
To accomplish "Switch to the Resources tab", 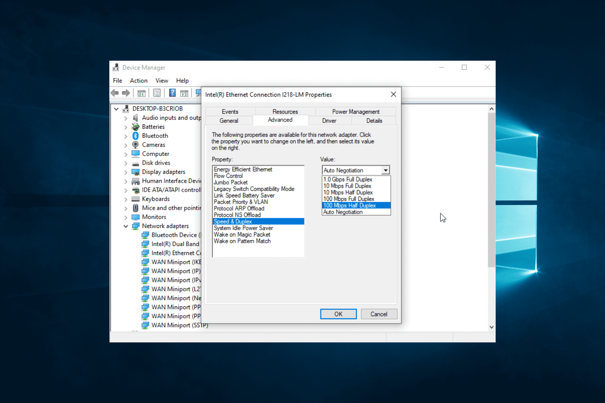I will click(x=285, y=112).
